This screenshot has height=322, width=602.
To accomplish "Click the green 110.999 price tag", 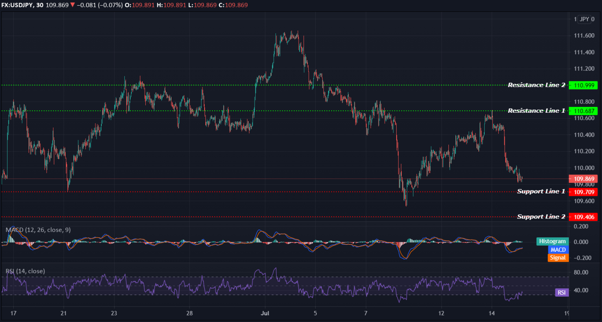I will [583, 85].
